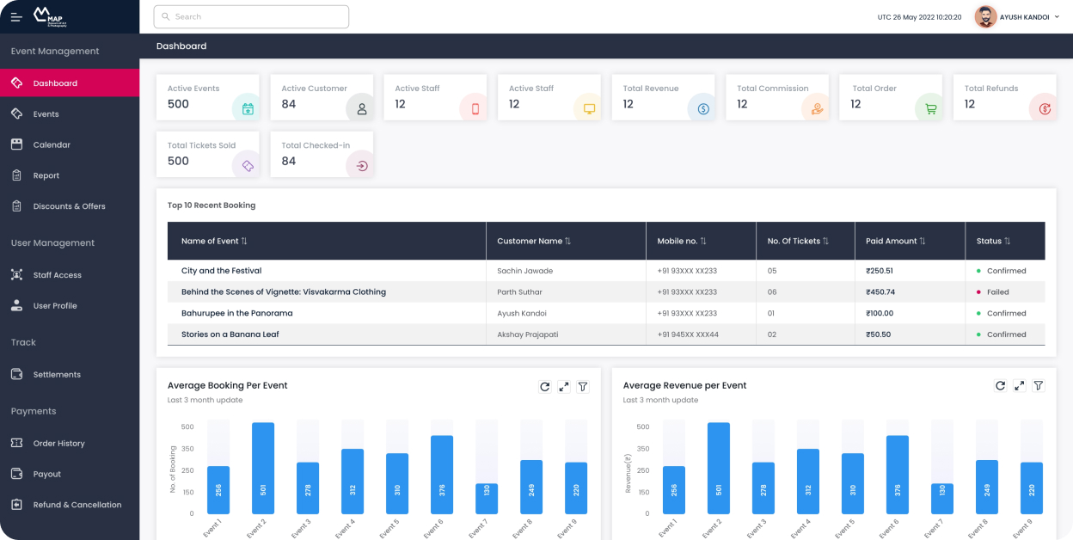1073x540 pixels.
Task: Open the Settlements page
Action: click(57, 375)
